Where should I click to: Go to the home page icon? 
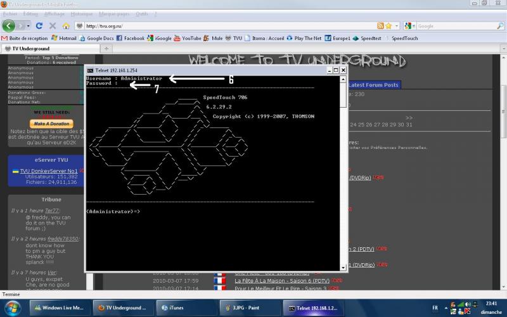[66, 26]
